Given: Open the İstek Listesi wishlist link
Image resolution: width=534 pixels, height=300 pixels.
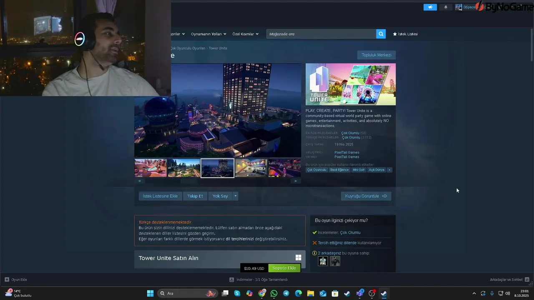Looking at the screenshot, I should pos(405,34).
